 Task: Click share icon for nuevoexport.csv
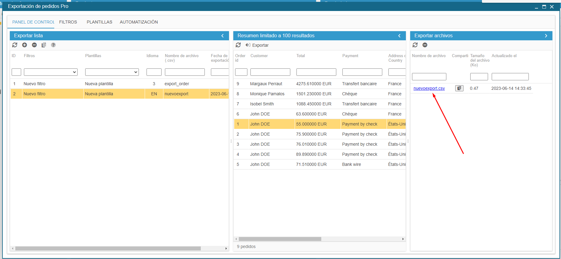[459, 88]
